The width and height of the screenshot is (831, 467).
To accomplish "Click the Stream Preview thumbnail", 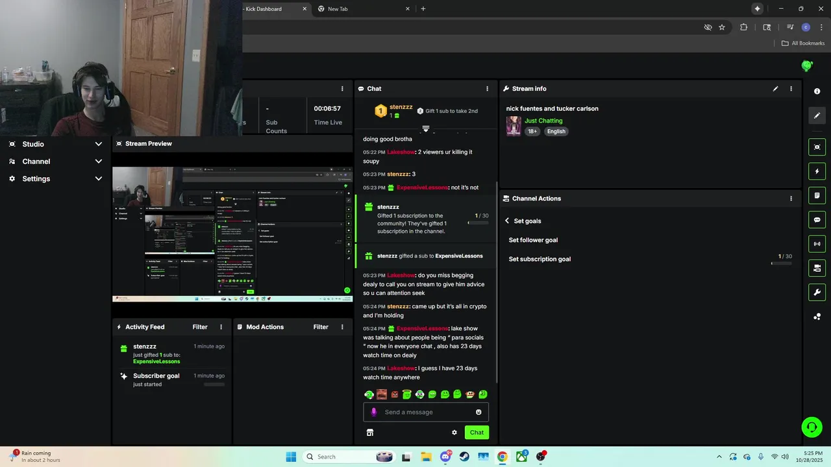I will coord(232,234).
